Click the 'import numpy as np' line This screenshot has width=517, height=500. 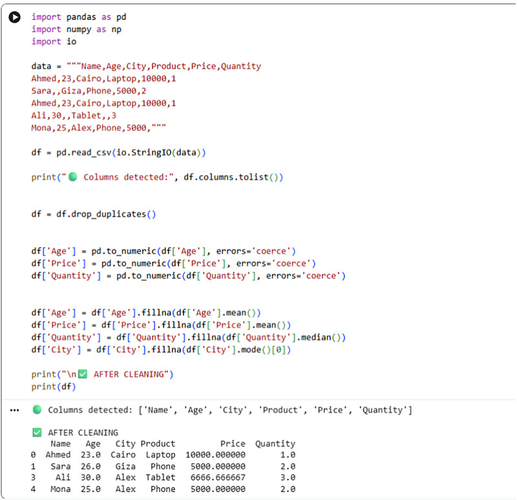point(76,29)
